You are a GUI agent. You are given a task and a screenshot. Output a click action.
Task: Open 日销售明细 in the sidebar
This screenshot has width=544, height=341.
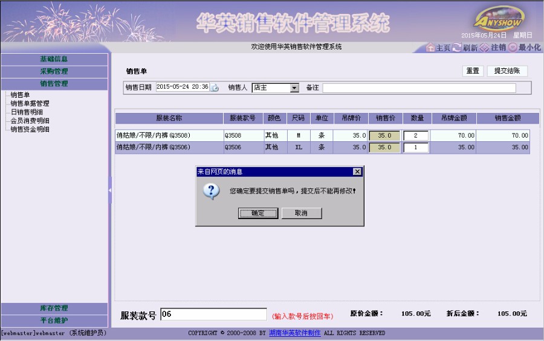[x=27, y=112]
